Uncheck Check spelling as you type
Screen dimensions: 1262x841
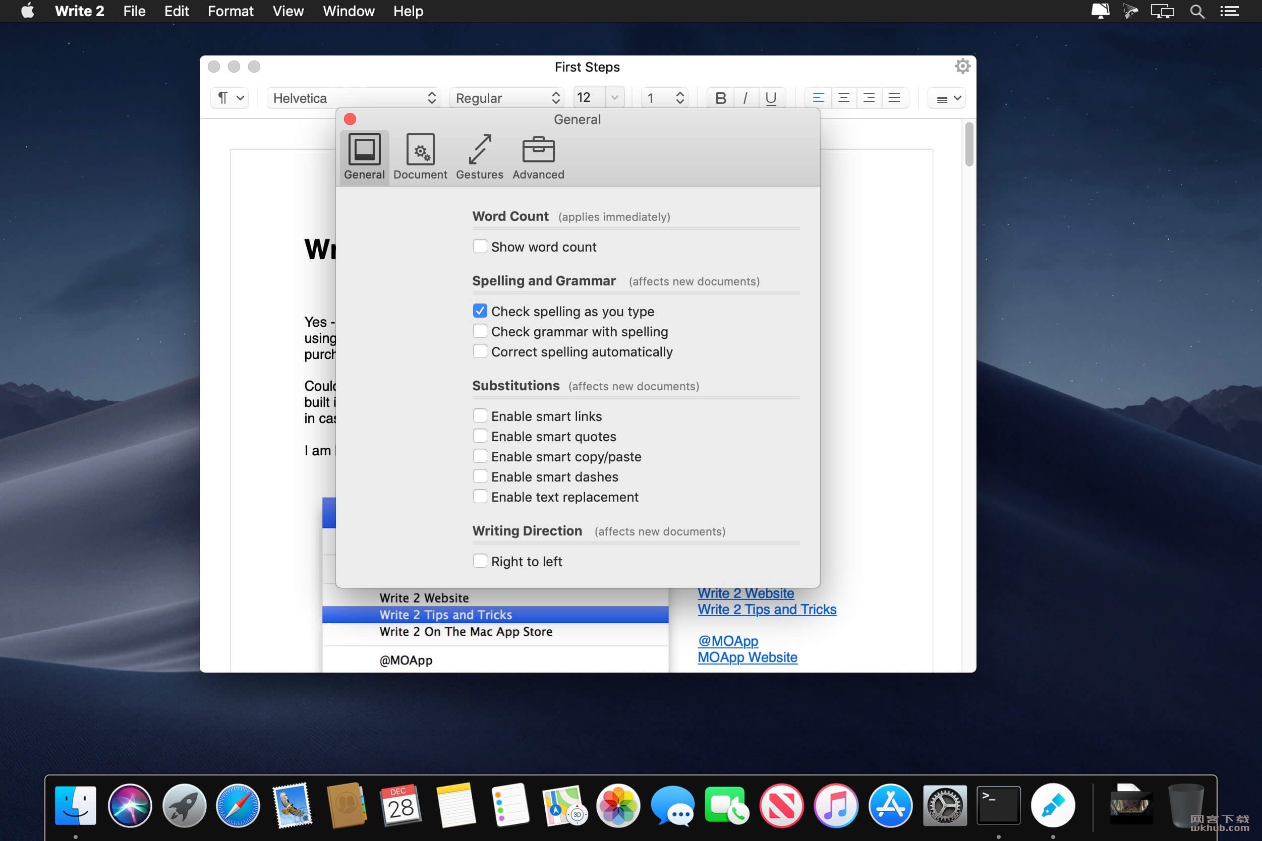[480, 311]
